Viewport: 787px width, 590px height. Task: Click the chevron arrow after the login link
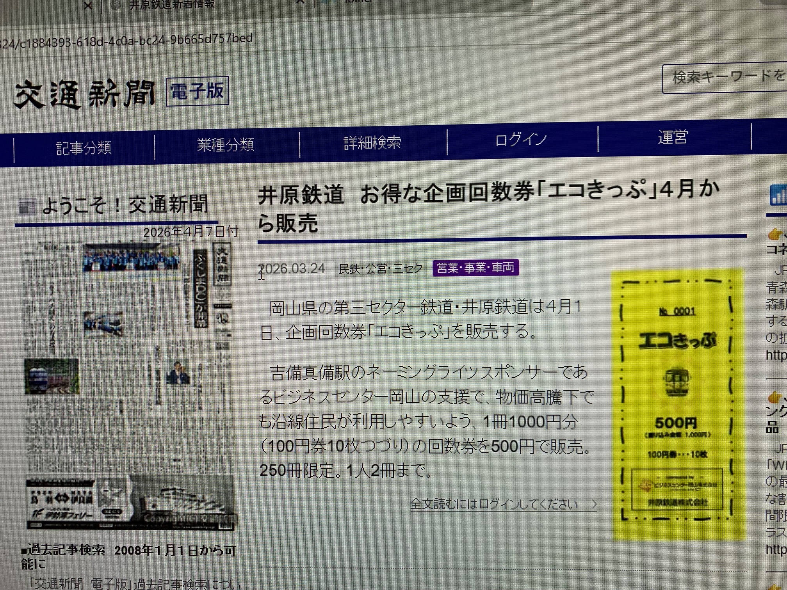coord(594,505)
